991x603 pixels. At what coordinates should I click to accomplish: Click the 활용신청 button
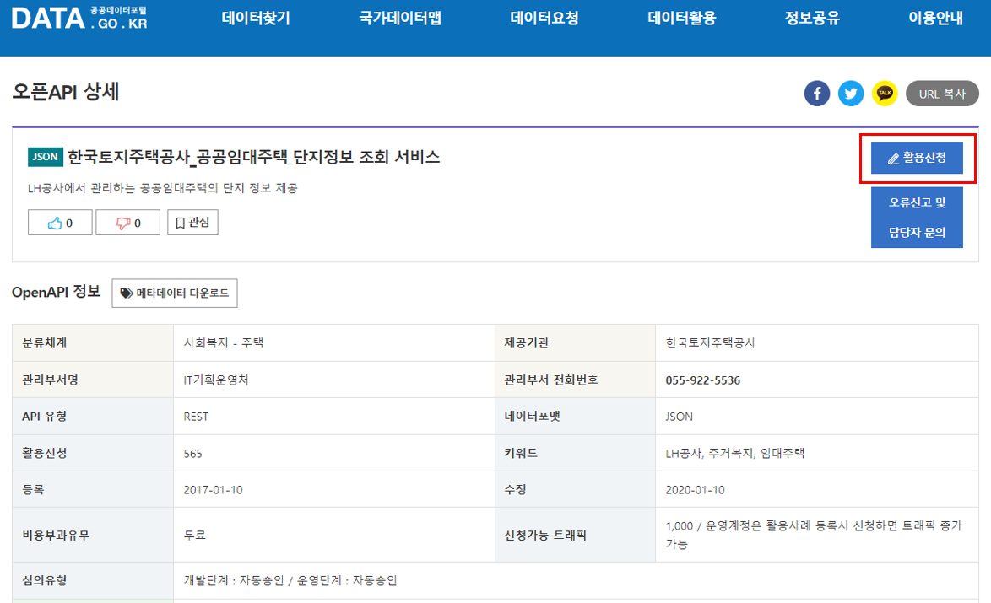tap(917, 158)
